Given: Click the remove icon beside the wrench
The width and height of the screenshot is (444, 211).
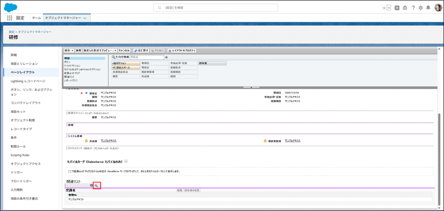Looking at the screenshot, I should 91,185.
